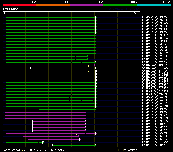Click the arrowhead of the UniRef100_Q9ZVU7 alignment
The height and width of the screenshot is (152, 173).
coord(88,56)
